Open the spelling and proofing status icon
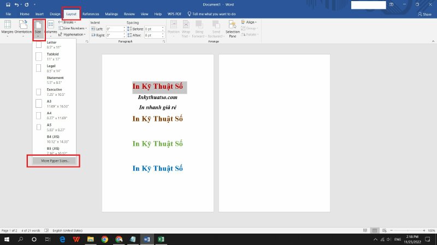This screenshot has height=245, width=437. click(46, 230)
